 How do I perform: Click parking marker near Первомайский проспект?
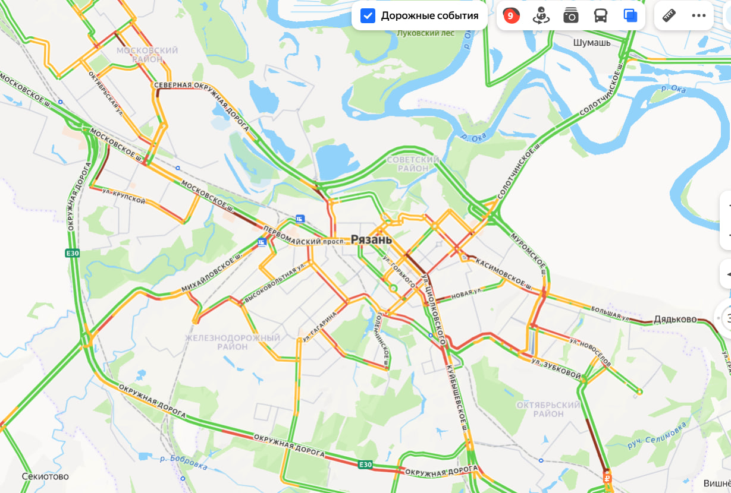coord(300,219)
